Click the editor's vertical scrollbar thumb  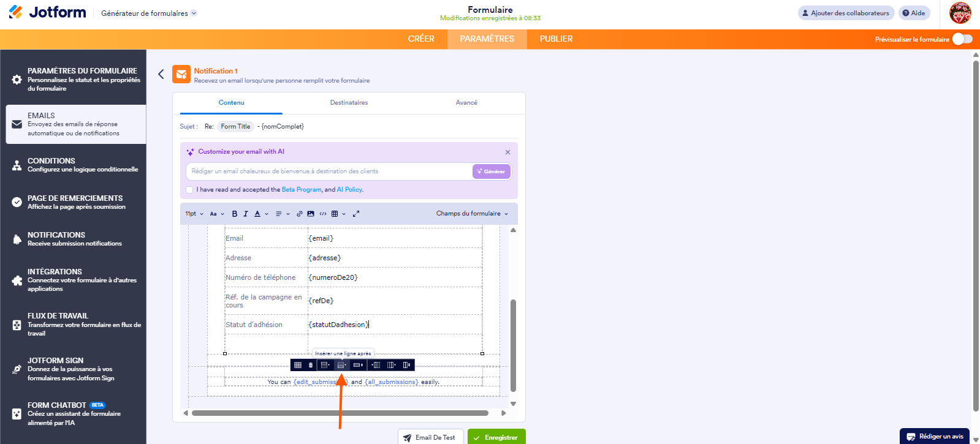coord(513,345)
